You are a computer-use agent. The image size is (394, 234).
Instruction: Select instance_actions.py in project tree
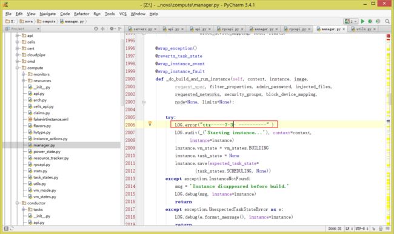[x=50, y=139]
